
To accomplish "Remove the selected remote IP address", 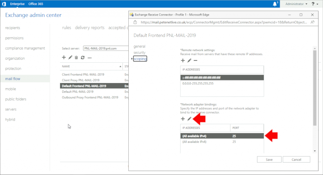I will [x=196, y=60].
